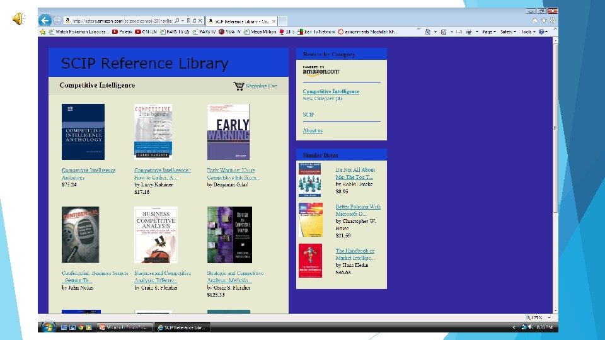The image size is (605, 340).
Task: Open the Safety dropdown menu
Action: click(508, 32)
